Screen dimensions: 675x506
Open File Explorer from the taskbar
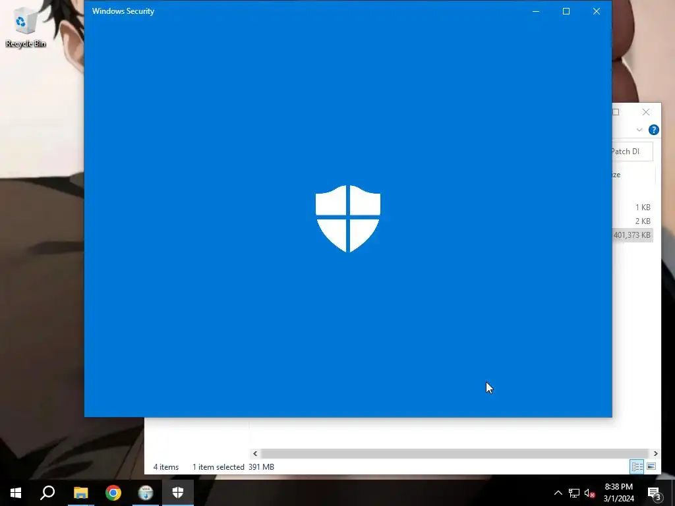[x=80, y=493]
